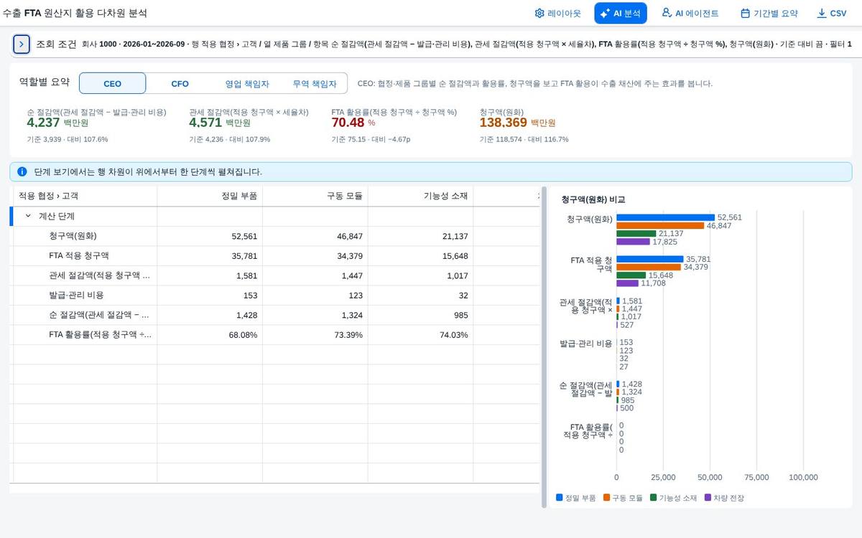The image size is (862, 538).
Task: Click the AI 분석 button
Action: pos(621,13)
